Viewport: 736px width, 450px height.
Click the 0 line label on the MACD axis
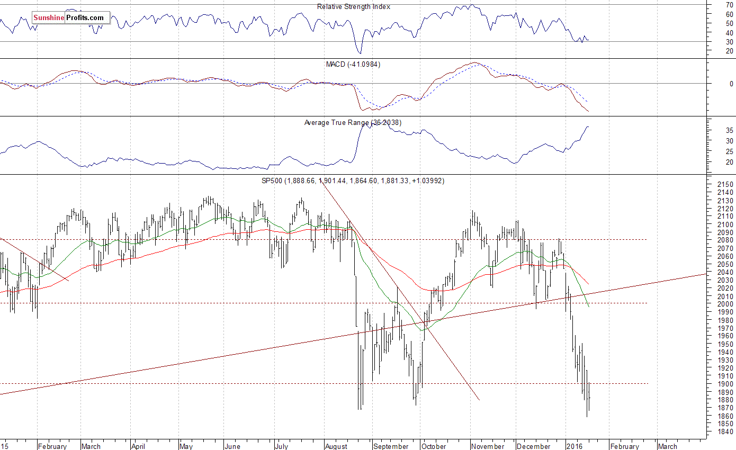pos(731,84)
